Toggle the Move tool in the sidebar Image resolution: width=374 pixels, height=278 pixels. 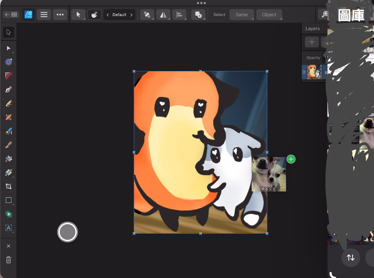pos(9,32)
